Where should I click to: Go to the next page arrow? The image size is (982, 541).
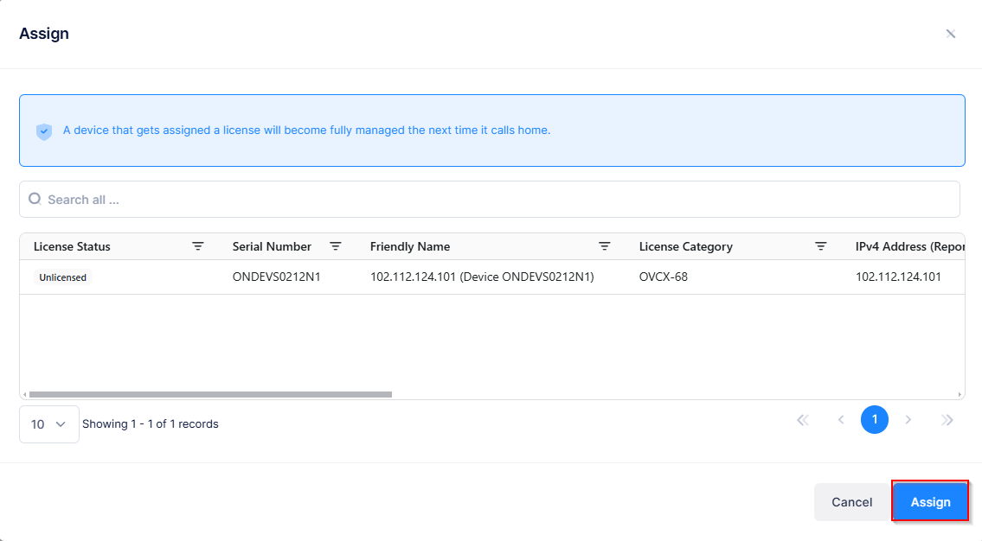pyautogui.click(x=908, y=420)
